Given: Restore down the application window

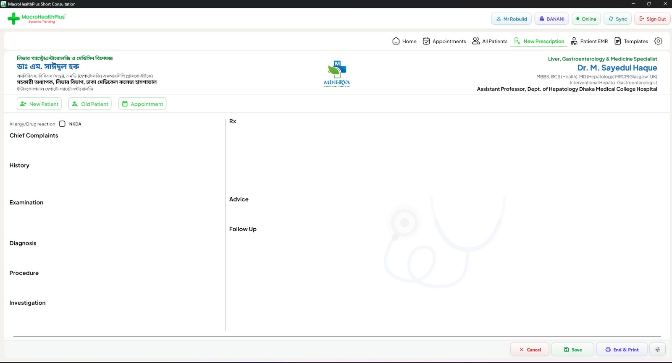Looking at the screenshot, I should [x=649, y=4].
